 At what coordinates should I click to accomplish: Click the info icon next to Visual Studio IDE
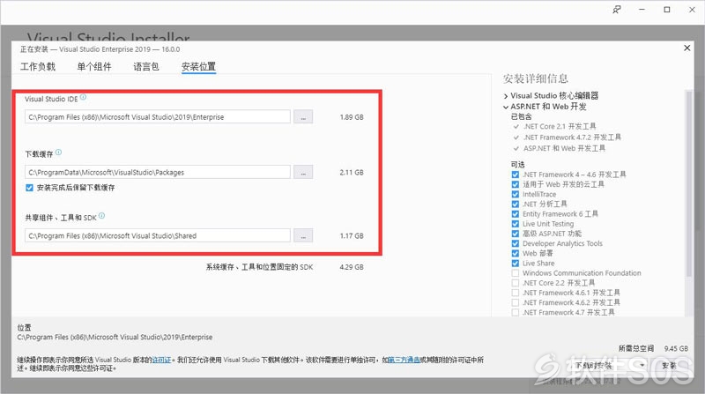click(83, 97)
